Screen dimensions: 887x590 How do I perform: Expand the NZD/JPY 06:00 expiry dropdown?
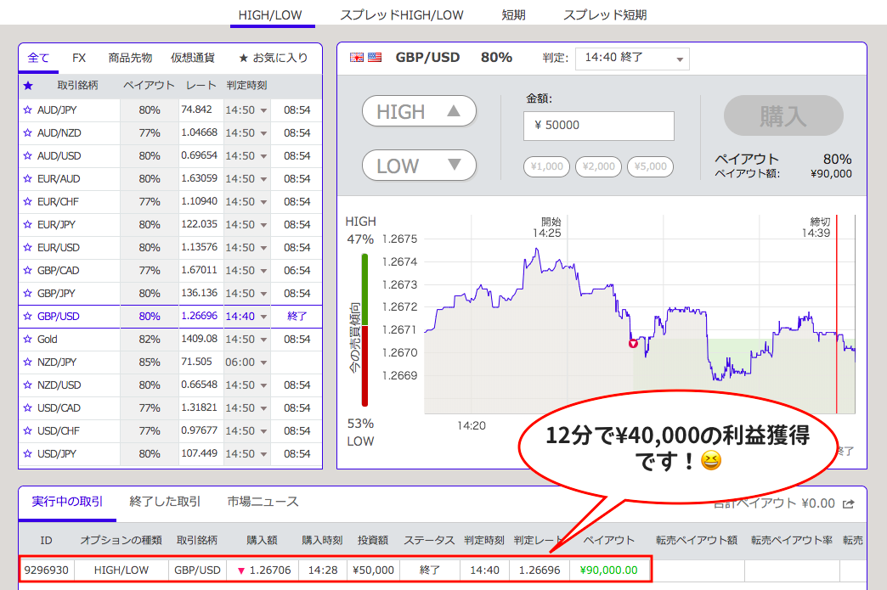(246, 362)
